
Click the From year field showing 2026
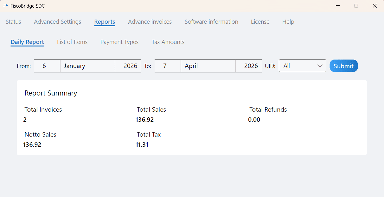click(x=128, y=66)
